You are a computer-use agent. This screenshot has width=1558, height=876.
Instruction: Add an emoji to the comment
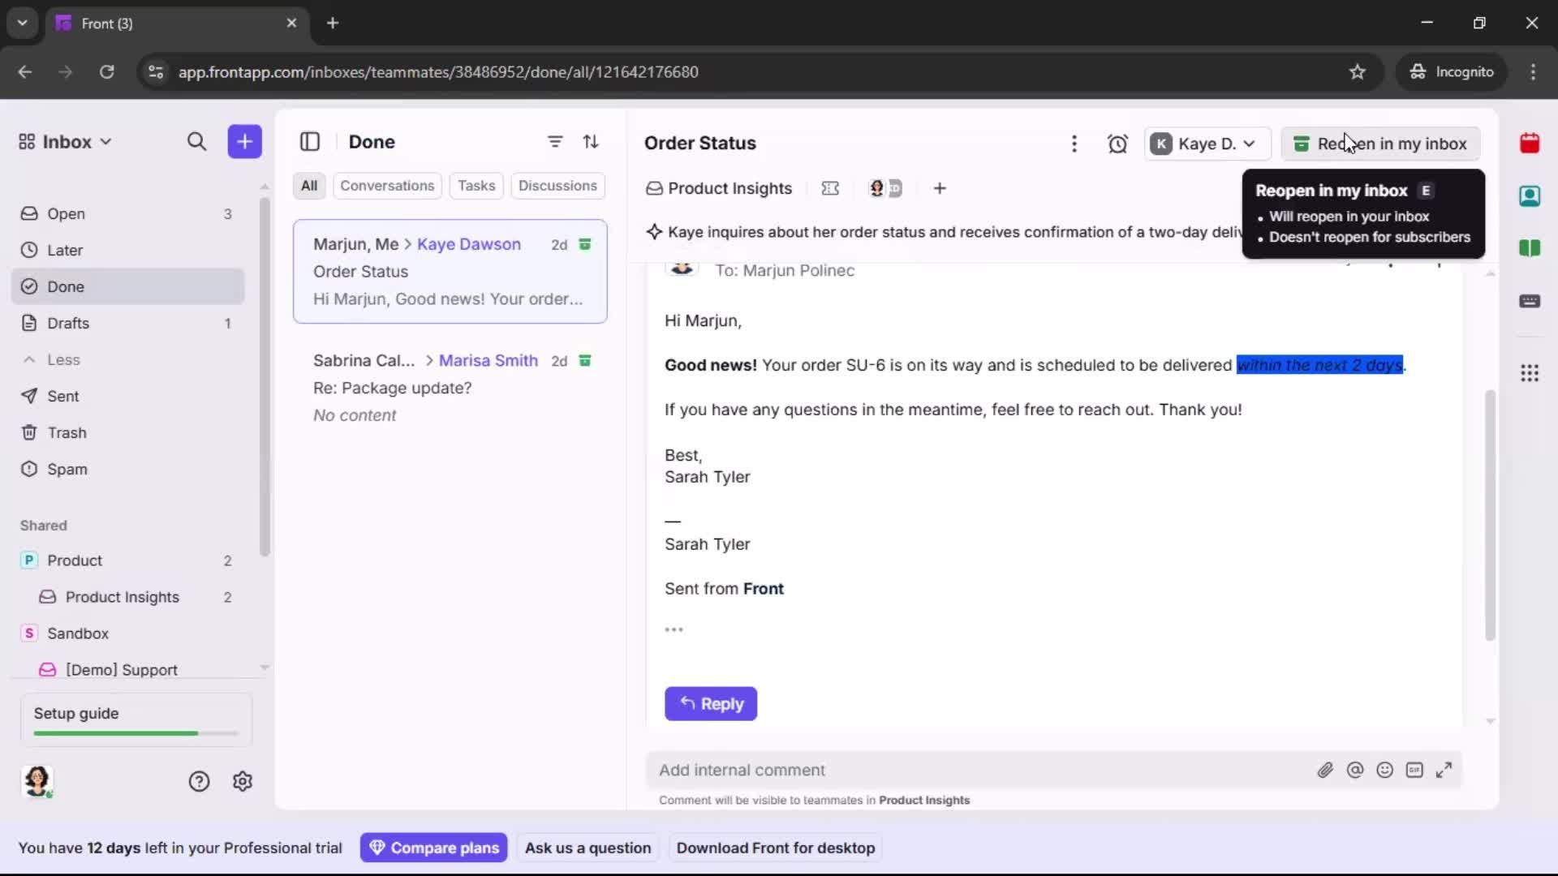(x=1385, y=770)
